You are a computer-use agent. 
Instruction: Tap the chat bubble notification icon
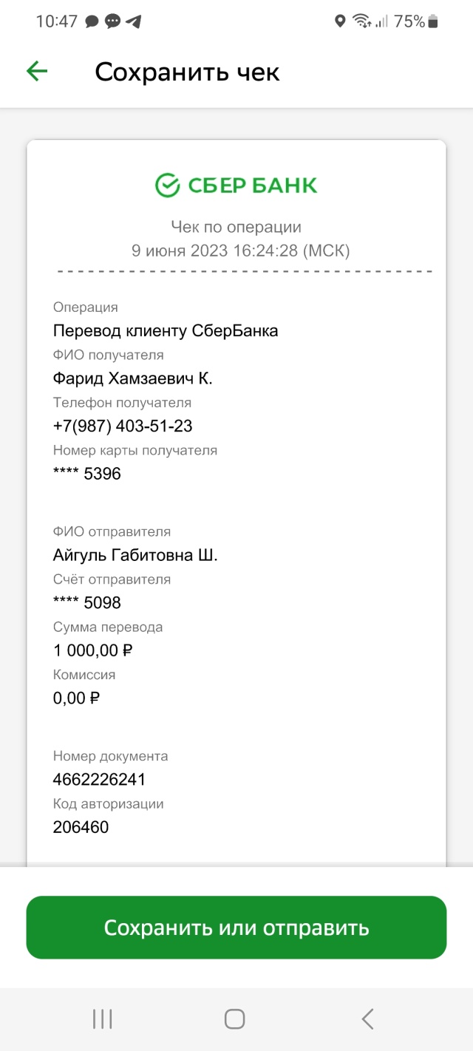click(x=92, y=21)
